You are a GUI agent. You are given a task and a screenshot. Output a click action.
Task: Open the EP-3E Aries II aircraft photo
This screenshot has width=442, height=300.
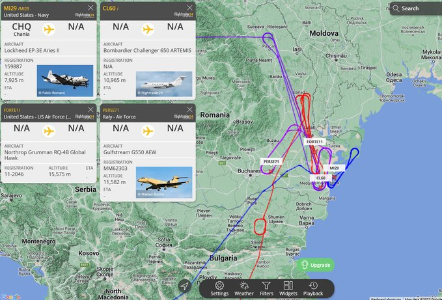pyautogui.click(x=65, y=81)
